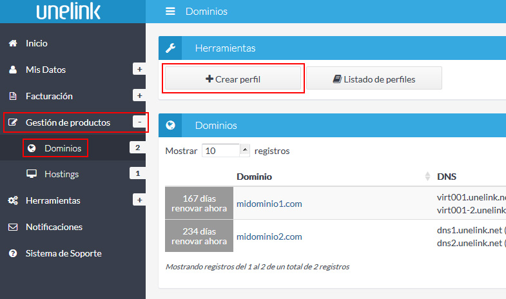Open Listado de perfiles button
The height and width of the screenshot is (299, 506).
click(374, 79)
